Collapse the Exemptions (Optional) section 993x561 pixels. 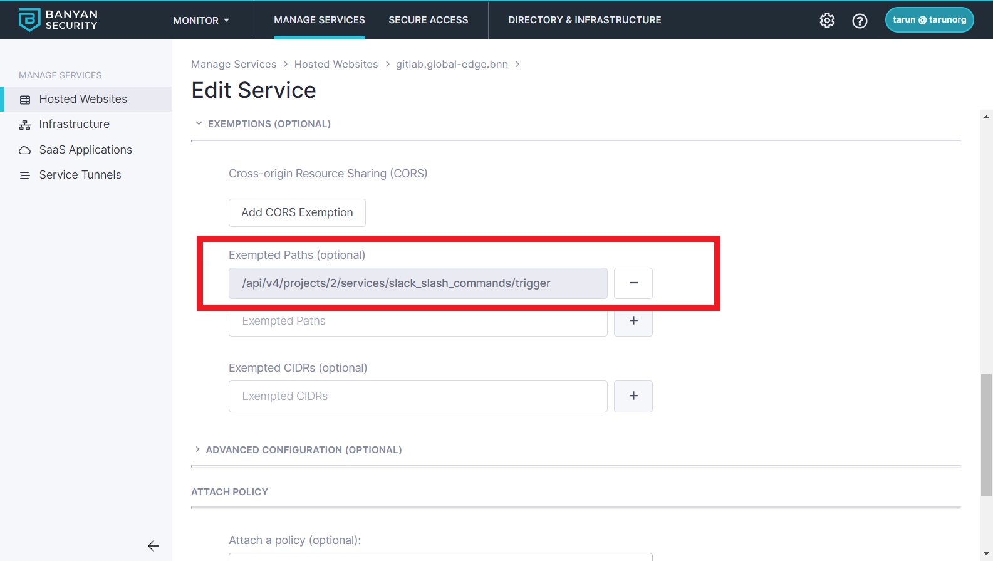click(199, 124)
